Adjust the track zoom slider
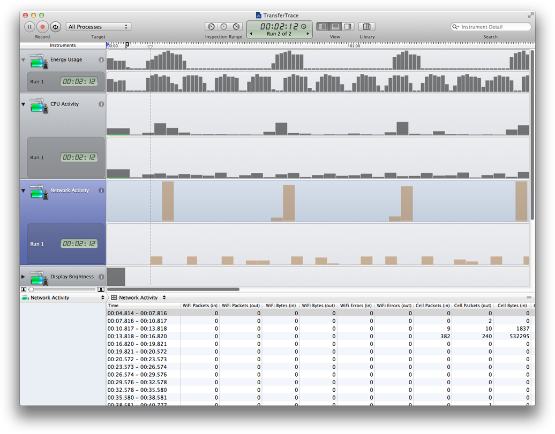 (x=31, y=290)
